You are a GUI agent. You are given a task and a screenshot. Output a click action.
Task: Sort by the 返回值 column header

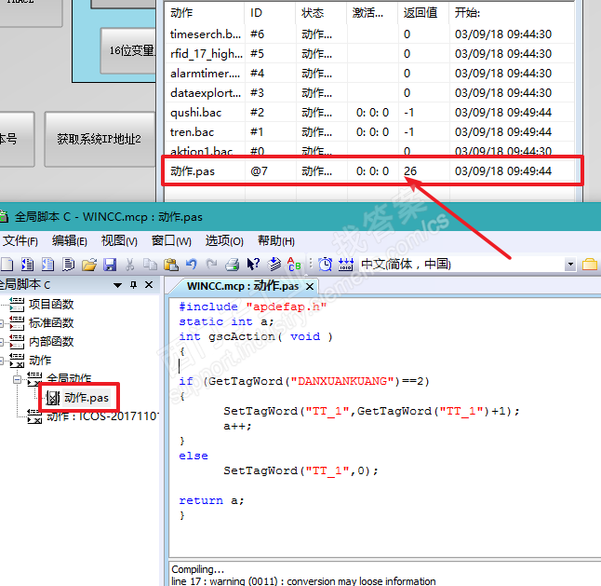(x=423, y=13)
